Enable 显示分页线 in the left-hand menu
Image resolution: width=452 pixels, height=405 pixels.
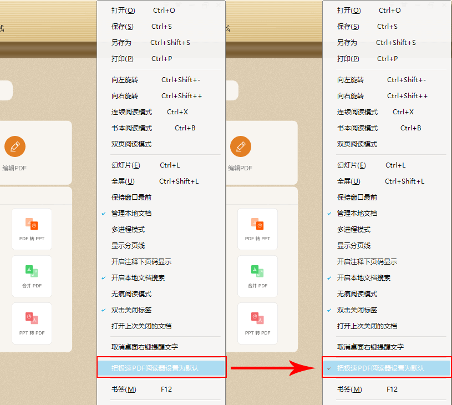pyautogui.click(x=161, y=246)
